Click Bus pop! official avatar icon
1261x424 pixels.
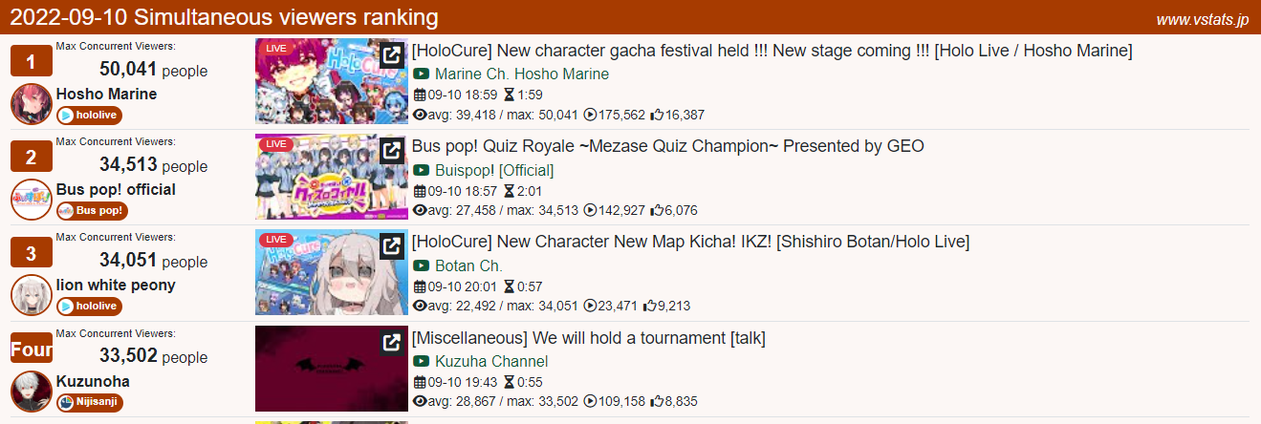coord(31,199)
